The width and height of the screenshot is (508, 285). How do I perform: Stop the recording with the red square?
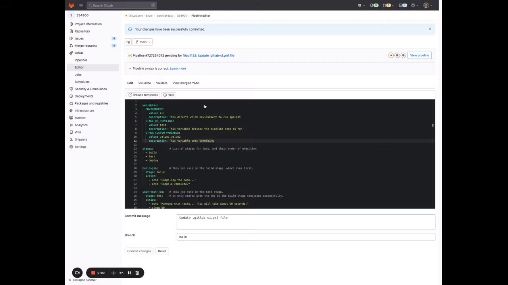pos(93,273)
